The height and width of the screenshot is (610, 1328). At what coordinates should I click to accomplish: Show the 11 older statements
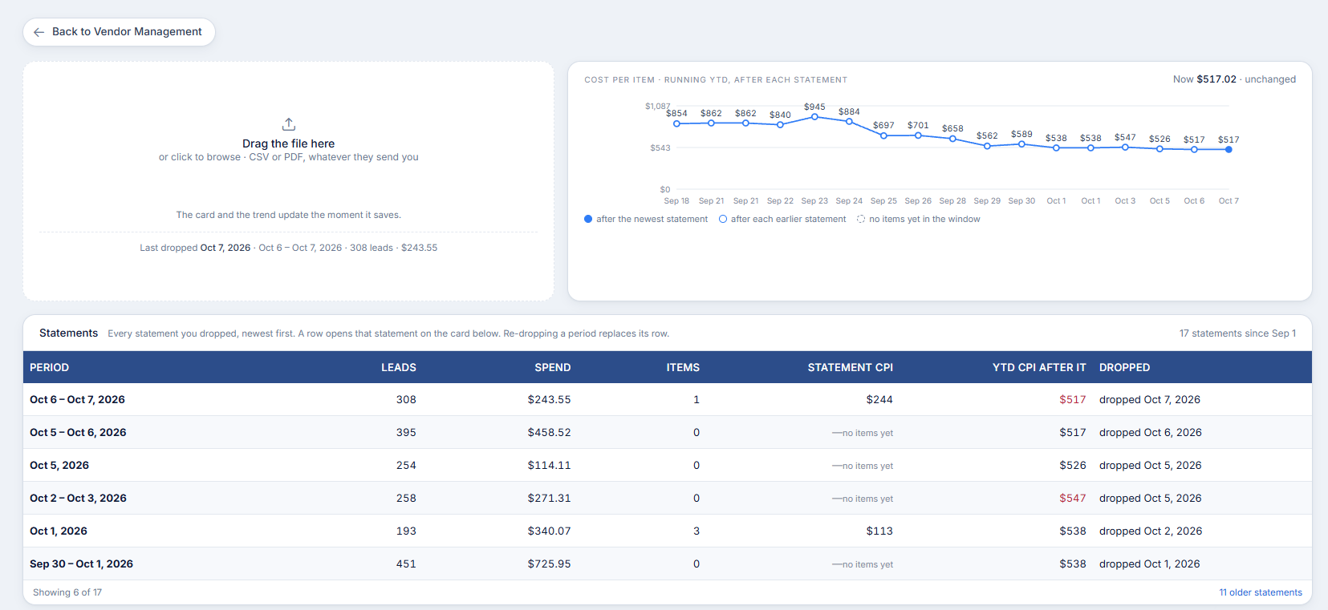(x=1260, y=592)
